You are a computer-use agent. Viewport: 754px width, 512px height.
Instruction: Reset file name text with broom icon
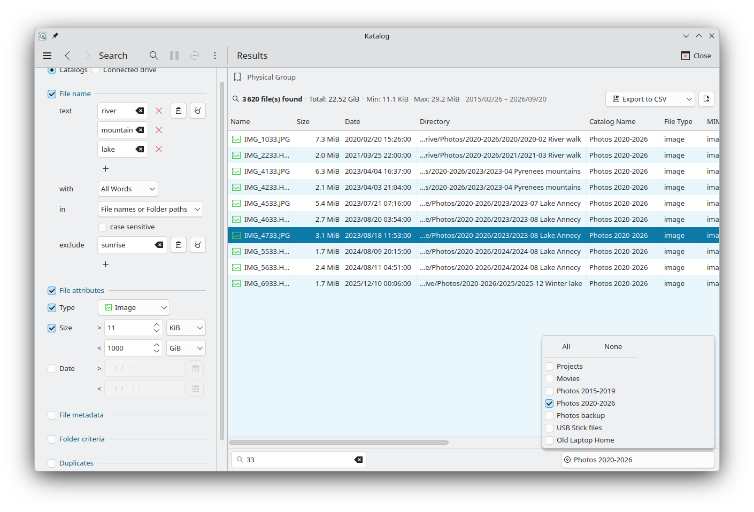tap(198, 111)
